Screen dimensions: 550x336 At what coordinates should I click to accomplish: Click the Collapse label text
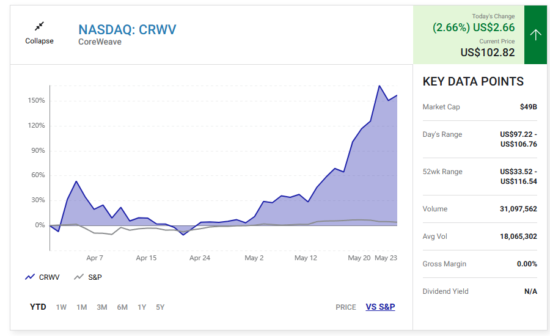click(x=39, y=41)
